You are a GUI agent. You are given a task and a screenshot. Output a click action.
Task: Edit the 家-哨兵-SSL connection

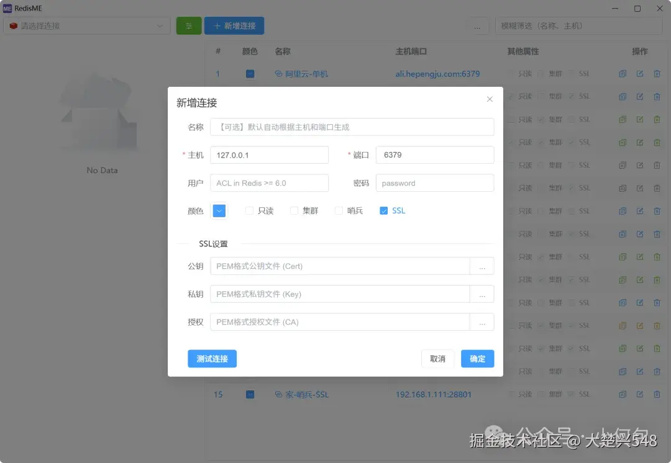click(x=640, y=394)
